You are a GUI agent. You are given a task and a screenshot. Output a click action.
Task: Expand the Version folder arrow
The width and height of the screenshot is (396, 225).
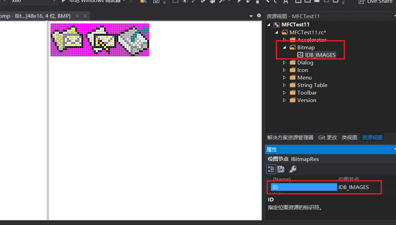tap(284, 100)
